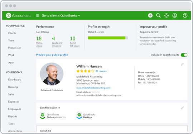The image size is (193, 134).
Task: Click the YOUR BOOKS section header
Action: [14, 72]
